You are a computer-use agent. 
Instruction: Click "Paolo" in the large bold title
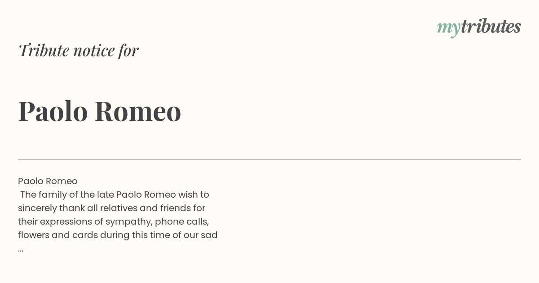pyautogui.click(x=53, y=111)
